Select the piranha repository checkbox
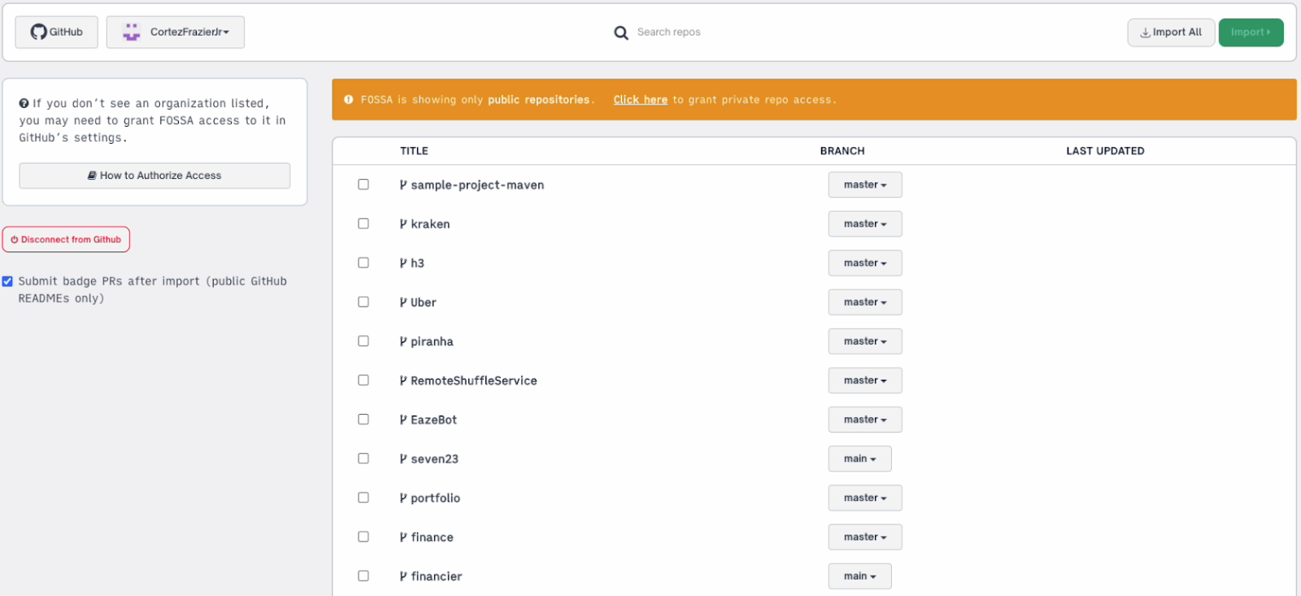1301x596 pixels. click(363, 341)
